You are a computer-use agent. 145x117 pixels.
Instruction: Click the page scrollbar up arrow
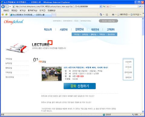point(143,19)
